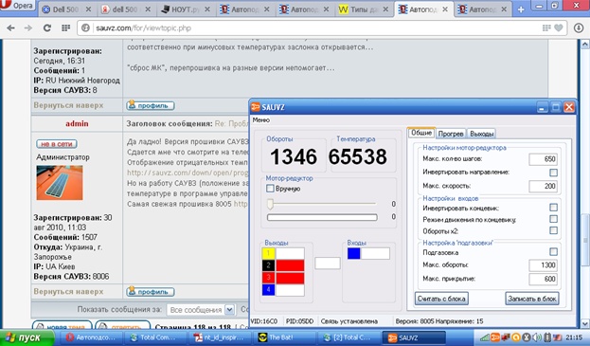Close the 'НОУТ.р' tab
Image resolution: width=590 pixels, height=346 pixels.
point(207,9)
